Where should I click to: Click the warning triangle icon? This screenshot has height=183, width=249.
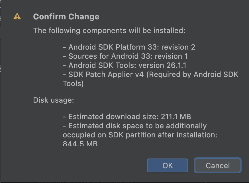pyautogui.click(x=17, y=16)
